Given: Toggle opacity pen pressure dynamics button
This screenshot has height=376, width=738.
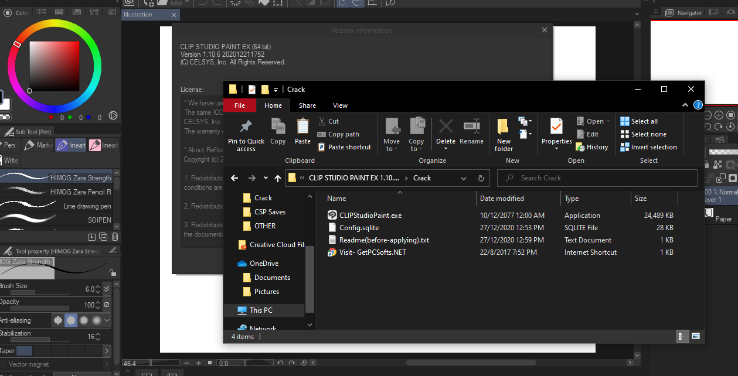Looking at the screenshot, I should (107, 305).
